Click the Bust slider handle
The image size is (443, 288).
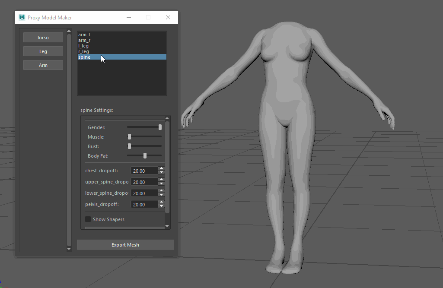(129, 146)
